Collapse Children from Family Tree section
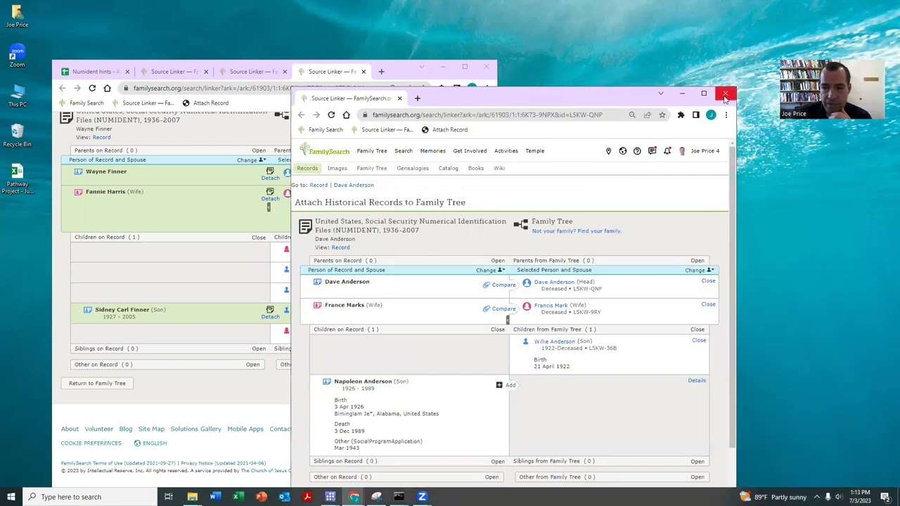The image size is (900, 506). [x=697, y=330]
